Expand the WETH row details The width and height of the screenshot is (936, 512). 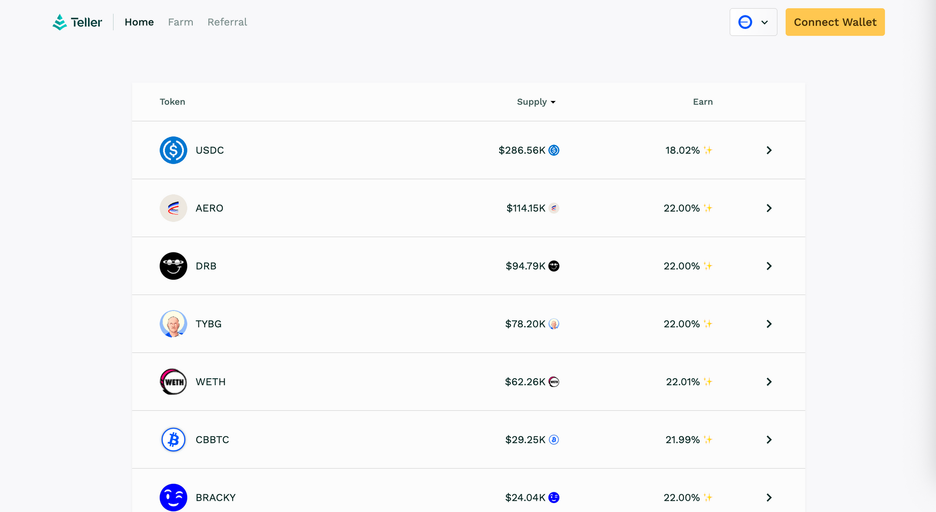pyautogui.click(x=769, y=382)
